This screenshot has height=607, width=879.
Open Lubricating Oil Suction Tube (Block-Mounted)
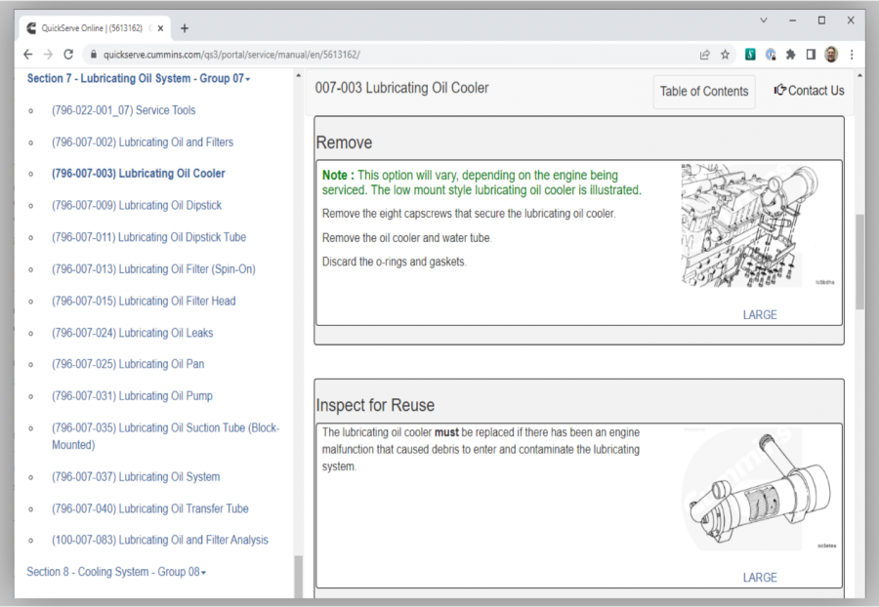[x=165, y=436]
